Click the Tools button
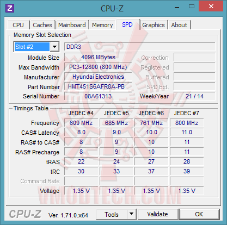 pos(112,214)
